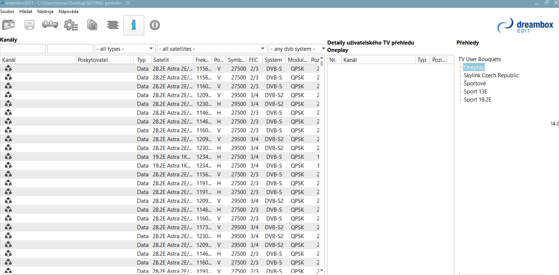
Task: Select the TV User Bouquets tree root
Action: pyautogui.click(x=480, y=59)
